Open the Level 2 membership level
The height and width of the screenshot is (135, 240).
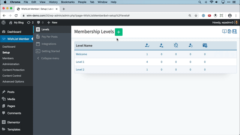point(80,69)
